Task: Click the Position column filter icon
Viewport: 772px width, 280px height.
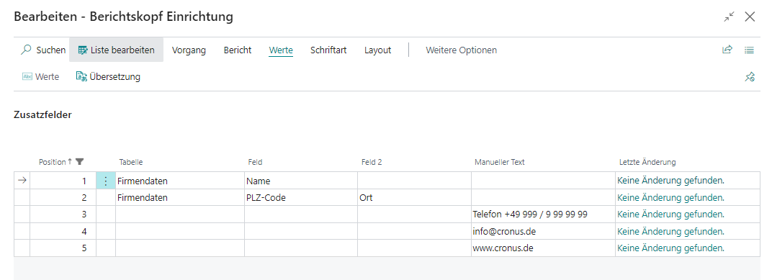Action: click(80, 162)
